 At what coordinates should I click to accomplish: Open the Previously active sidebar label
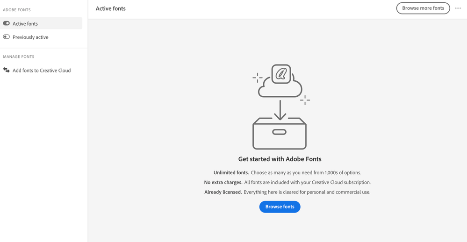tap(30, 37)
